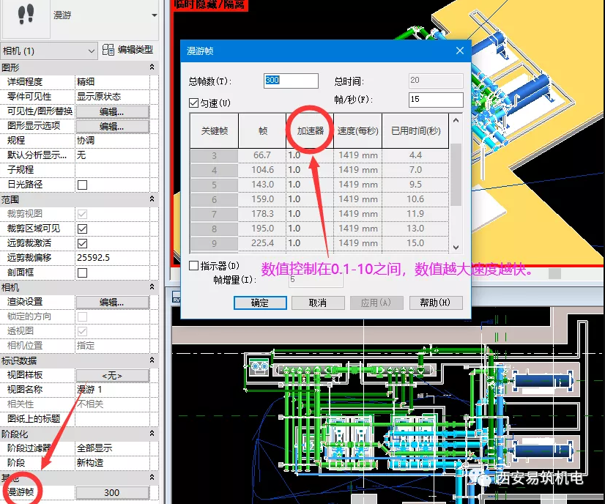605x504 pixels.
Task: Toggle the 远剪裁激活 checkbox
Action: click(82, 243)
